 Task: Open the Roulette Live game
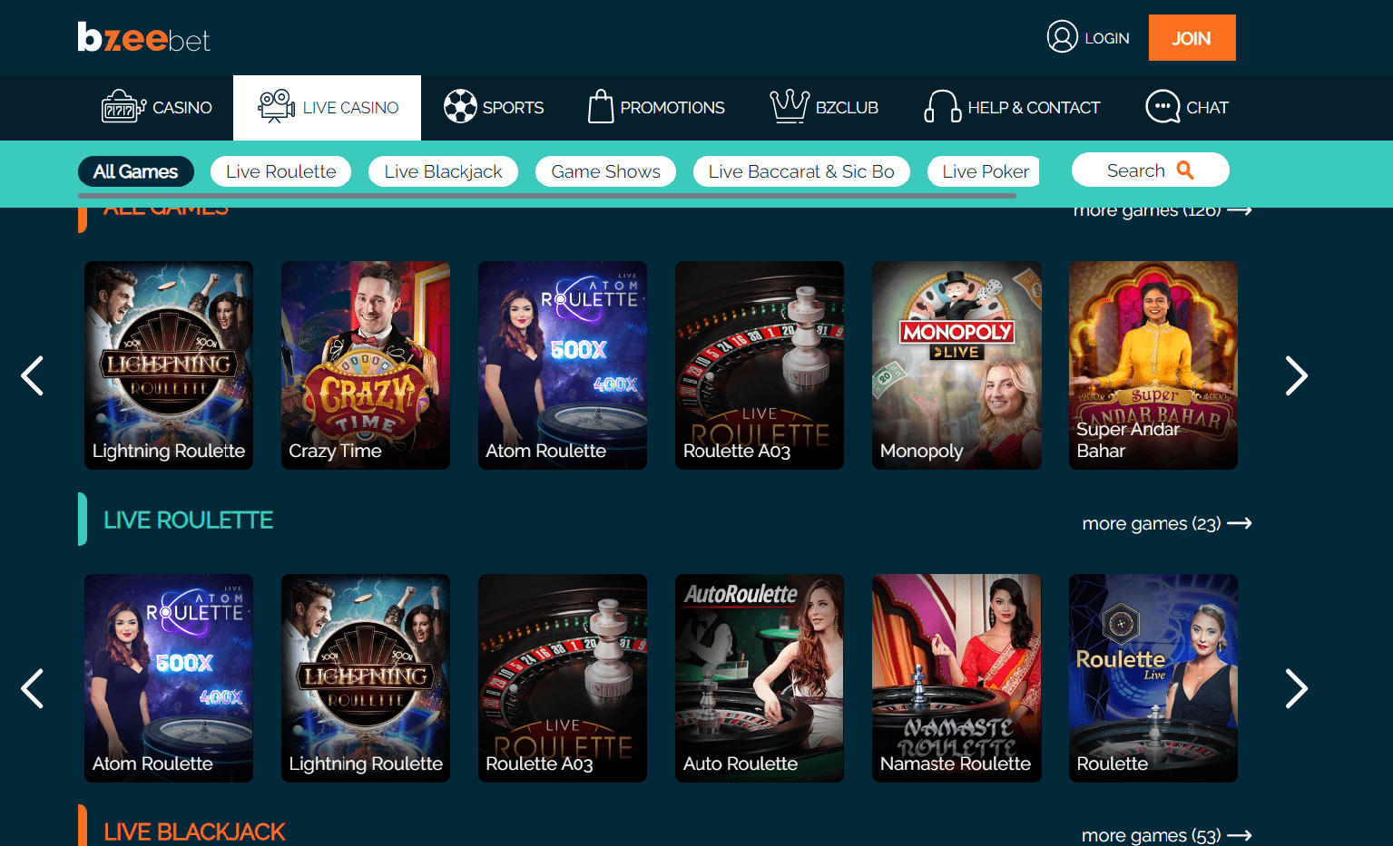(x=1153, y=678)
